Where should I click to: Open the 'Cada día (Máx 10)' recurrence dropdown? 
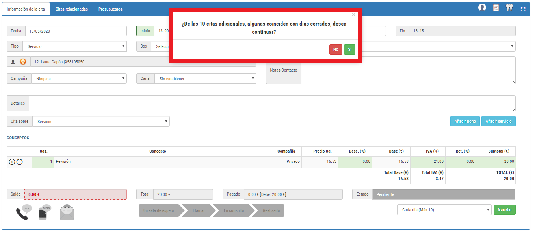coord(444,210)
